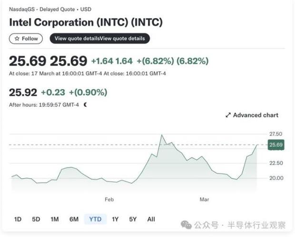Image resolution: width=295 pixels, height=237 pixels.
Task: Click the 27.50 value on the price axis
Action: pos(276,134)
